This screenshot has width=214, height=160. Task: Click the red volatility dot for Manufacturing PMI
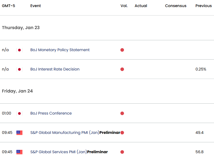(122, 133)
